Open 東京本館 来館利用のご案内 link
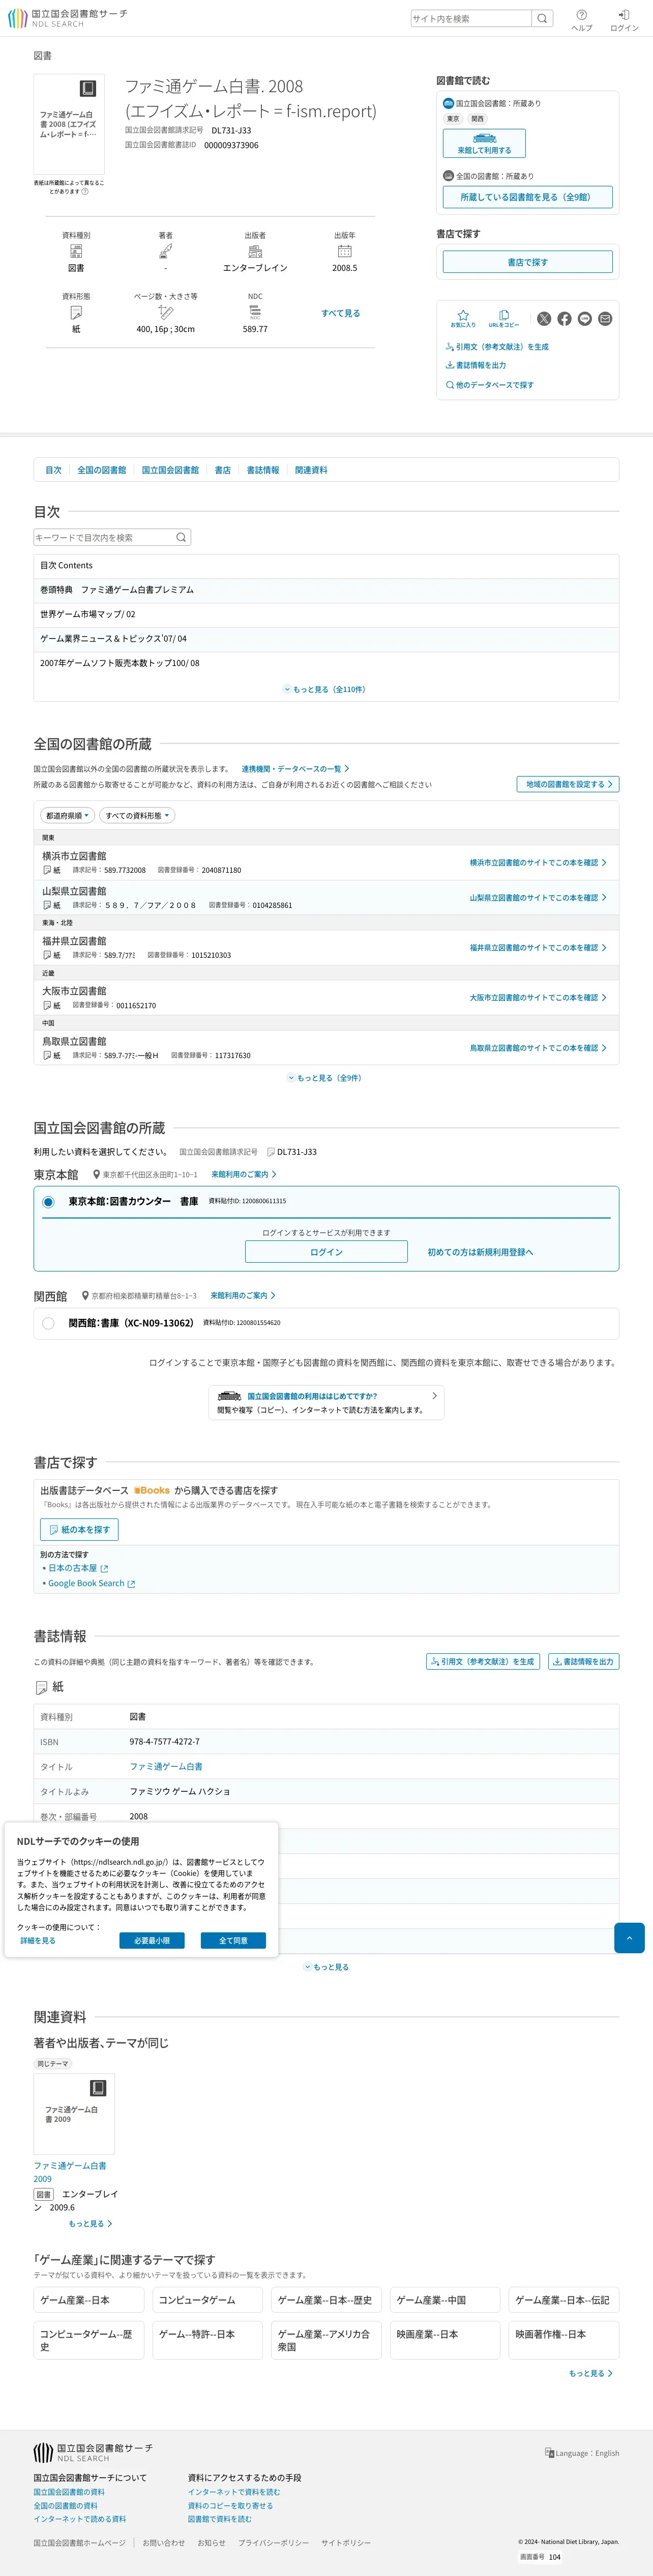This screenshot has height=2576, width=653. click(244, 1174)
